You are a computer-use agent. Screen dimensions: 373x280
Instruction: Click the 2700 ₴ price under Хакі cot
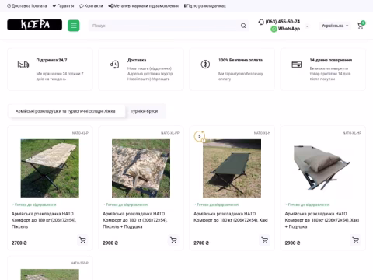tap(201, 243)
